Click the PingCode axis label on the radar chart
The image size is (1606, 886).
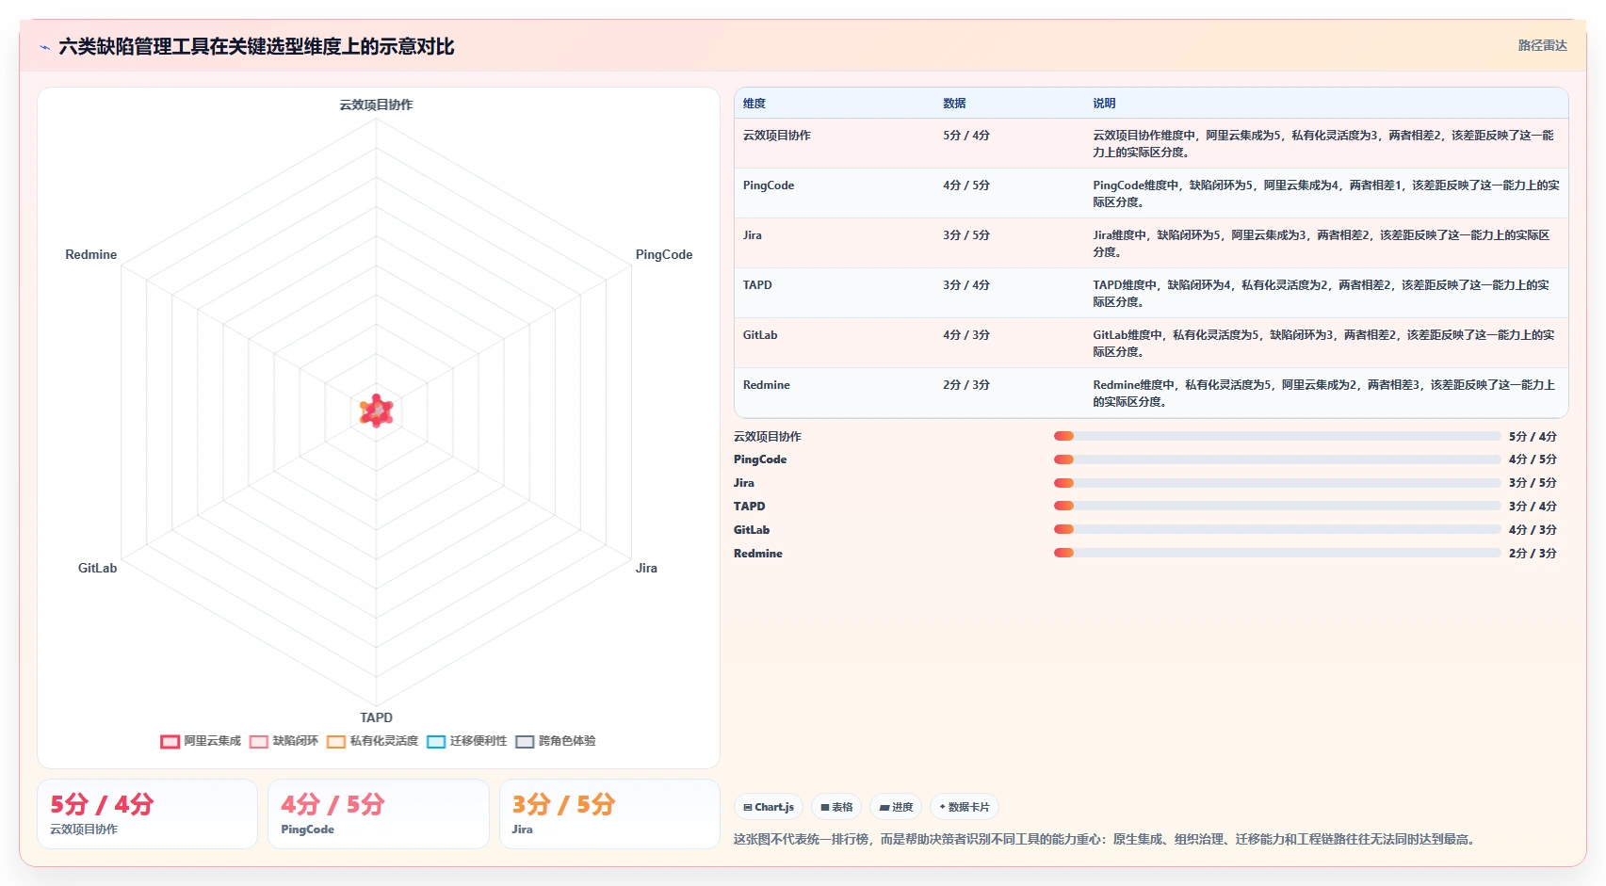pos(664,254)
